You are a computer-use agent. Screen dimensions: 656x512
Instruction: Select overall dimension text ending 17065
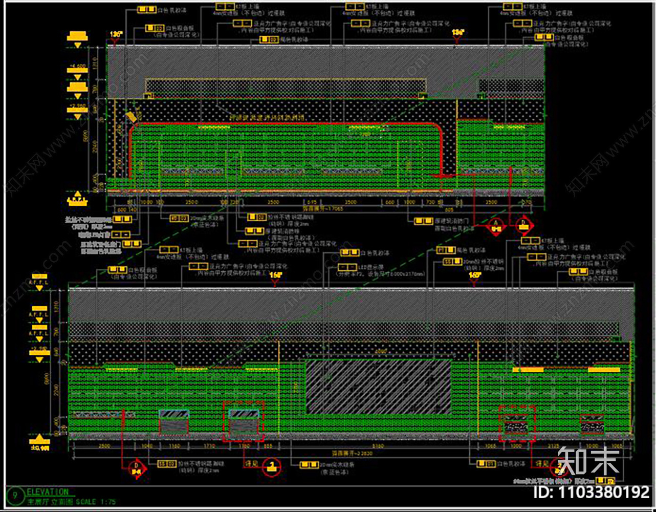pos(323,209)
